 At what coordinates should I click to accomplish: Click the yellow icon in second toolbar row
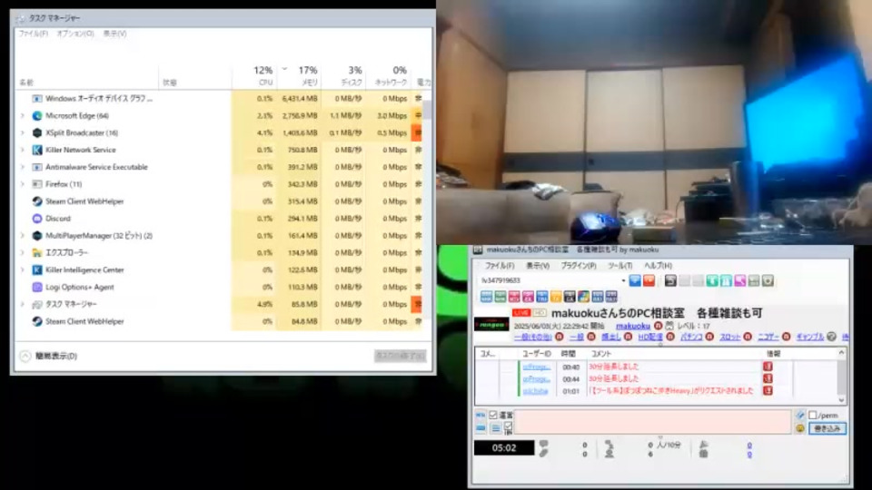point(556,297)
